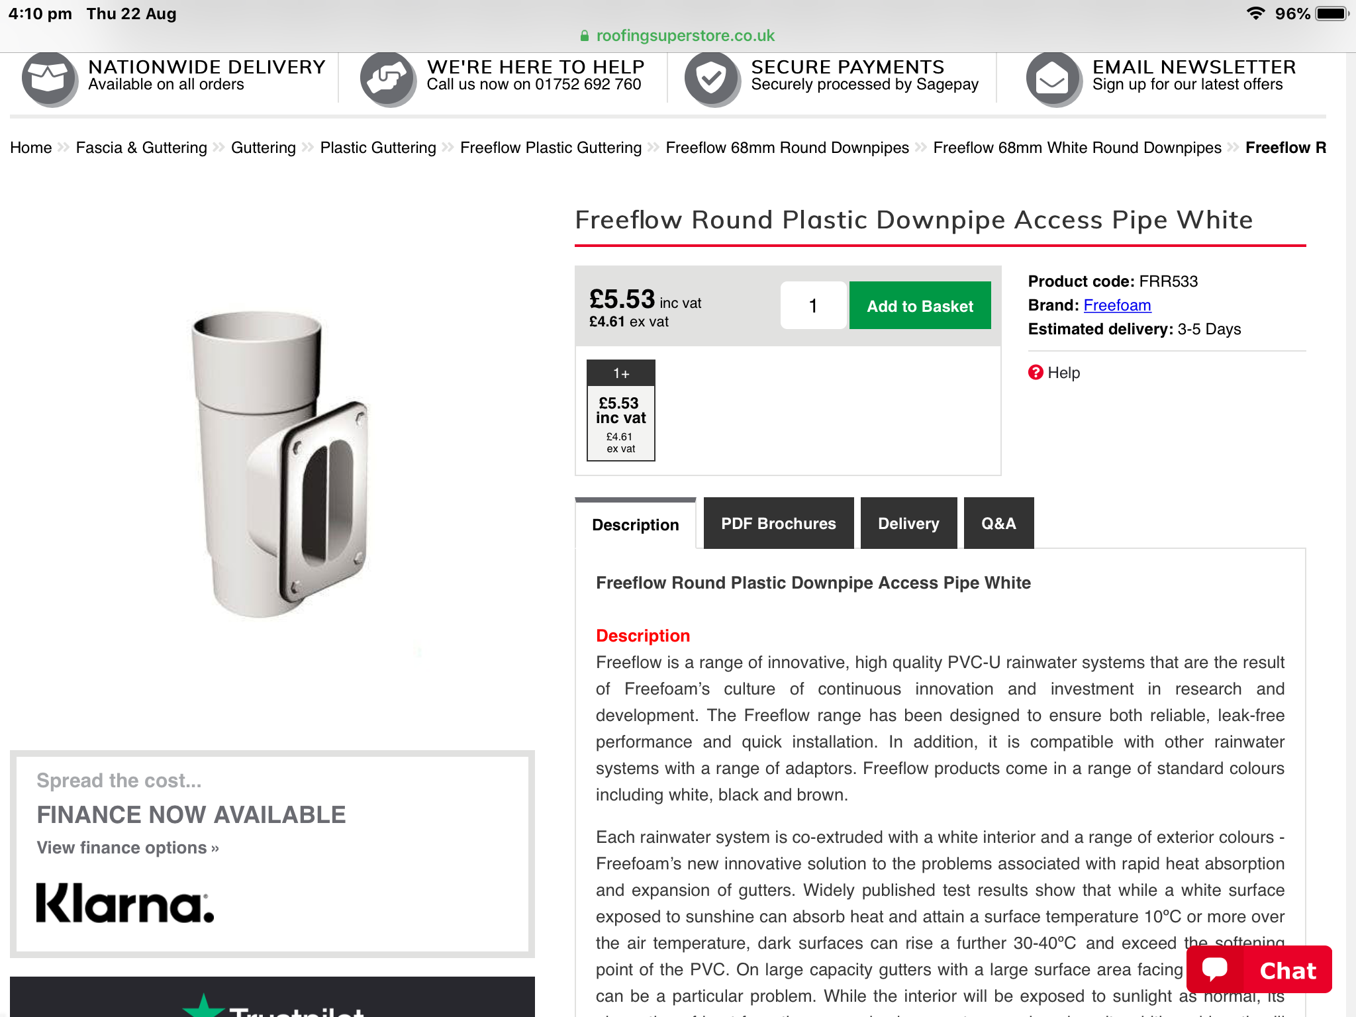The width and height of the screenshot is (1356, 1017).
Task: Click the quantity input field
Action: 813,306
